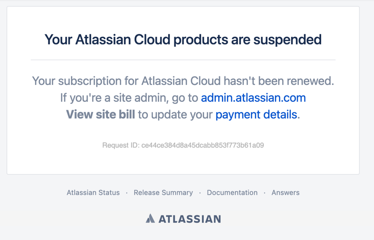Visit the Release Summary footer link

pos(163,192)
